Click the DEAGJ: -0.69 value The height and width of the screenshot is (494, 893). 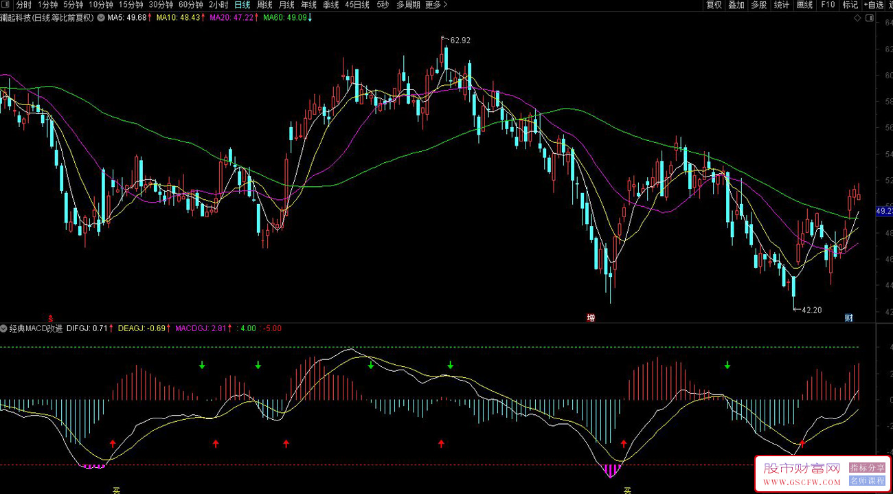[x=142, y=328]
